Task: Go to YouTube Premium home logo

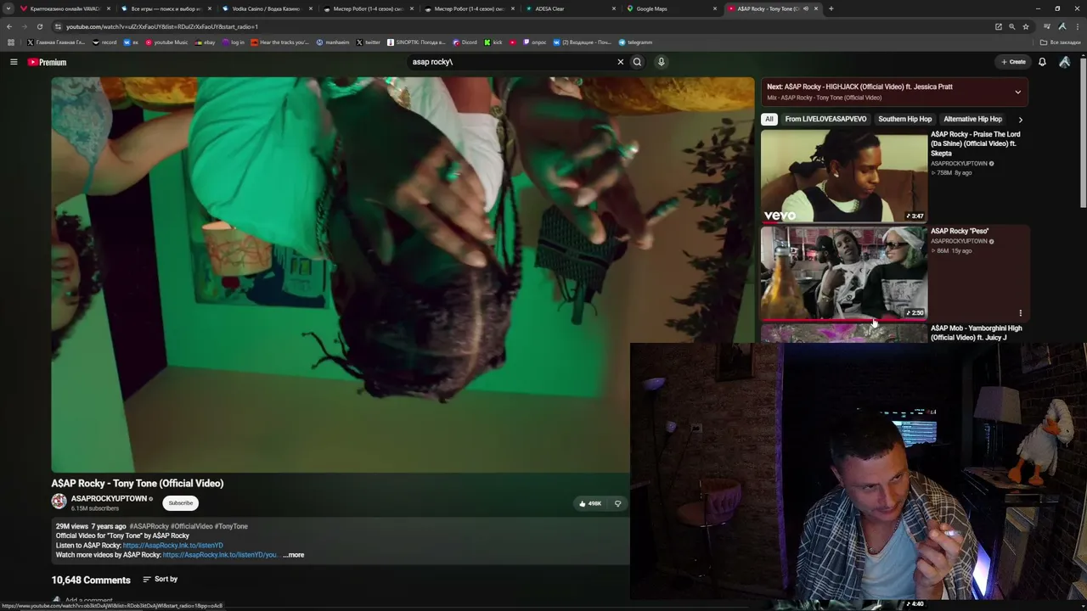Action: 47,62
